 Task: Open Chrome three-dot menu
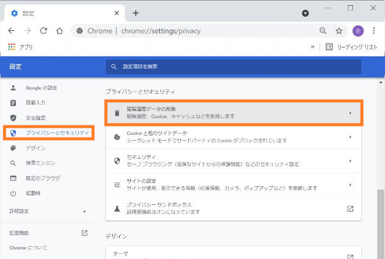click(x=373, y=30)
